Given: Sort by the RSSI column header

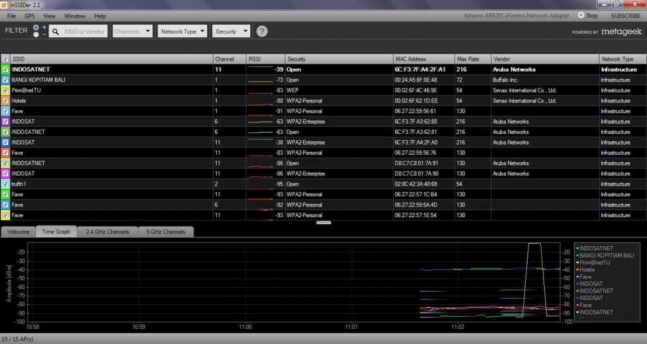Looking at the screenshot, I should pos(265,59).
